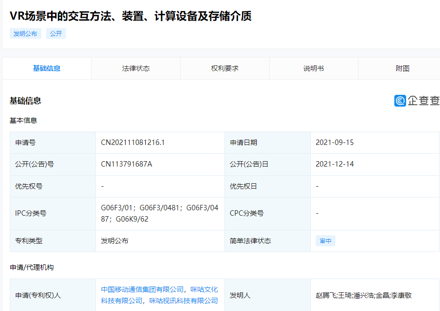Click the 基本信息 subsection heading
Viewport: 440px width, 311px height.
click(23, 120)
